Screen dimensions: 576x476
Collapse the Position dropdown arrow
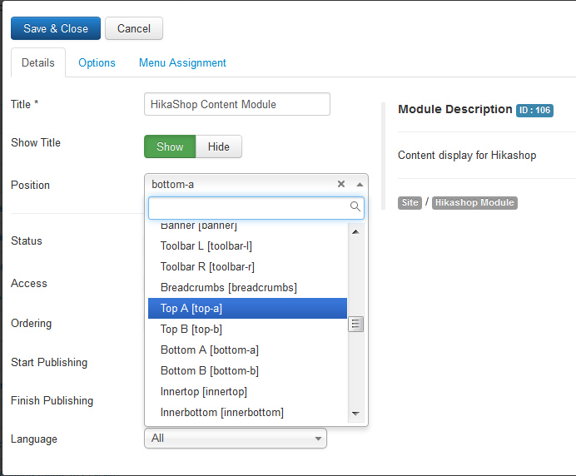[x=360, y=185]
